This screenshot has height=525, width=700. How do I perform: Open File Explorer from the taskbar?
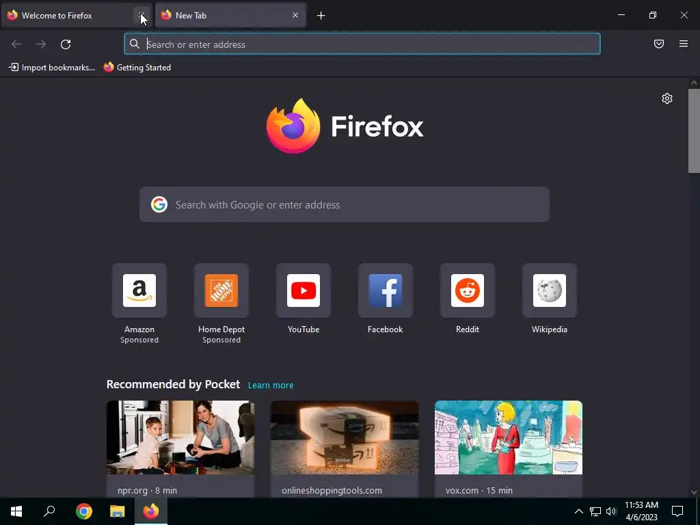pyautogui.click(x=118, y=511)
